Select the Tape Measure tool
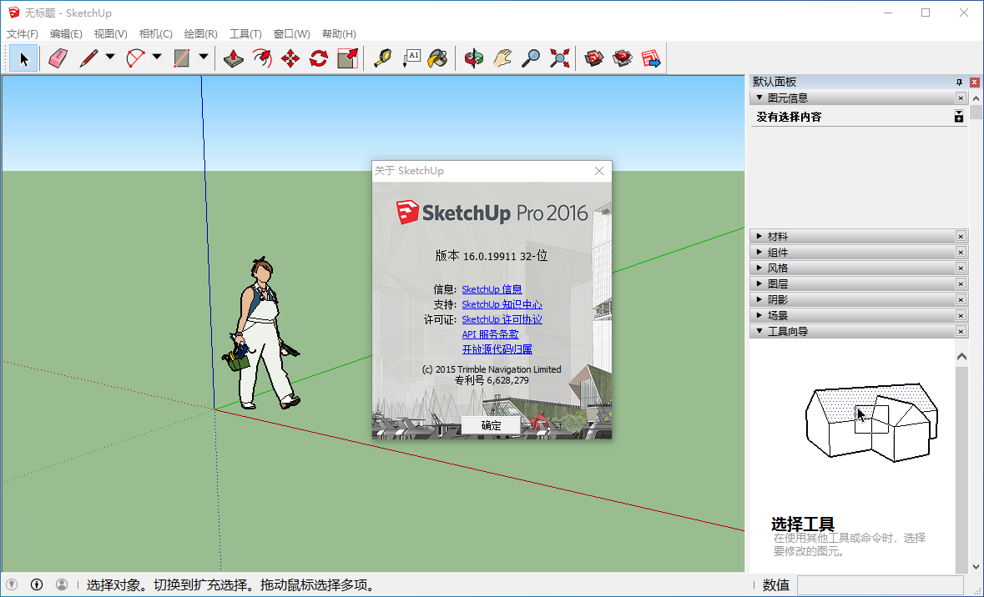Viewport: 984px width, 597px height. [x=382, y=59]
